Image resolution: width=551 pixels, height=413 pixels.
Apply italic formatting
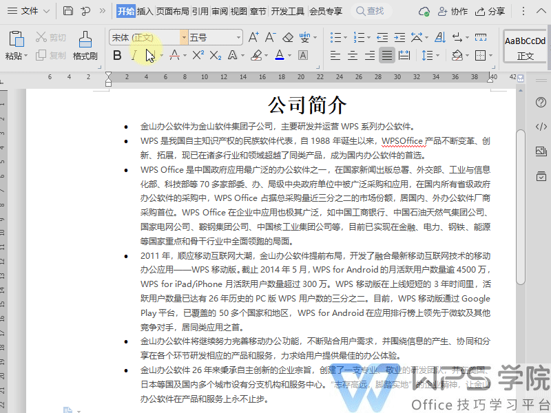(133, 56)
